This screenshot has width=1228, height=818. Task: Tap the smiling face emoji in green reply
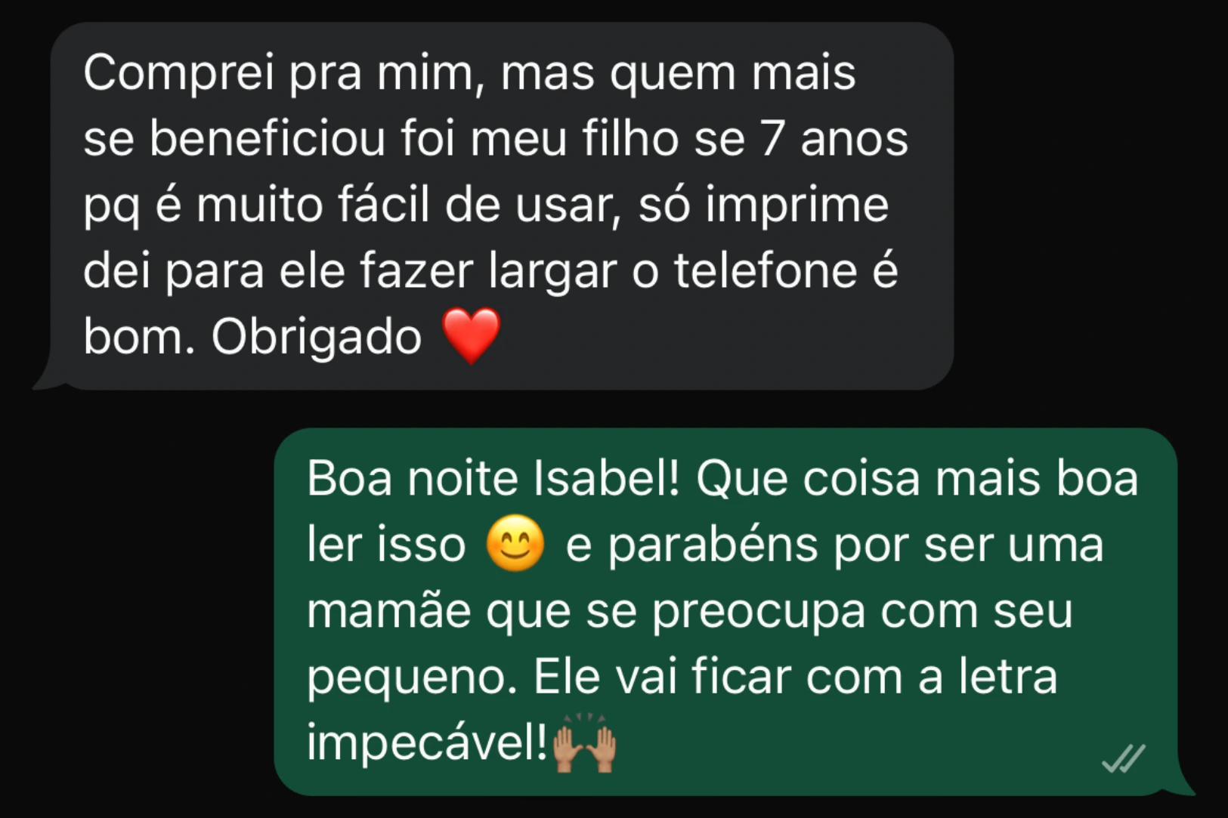click(515, 543)
